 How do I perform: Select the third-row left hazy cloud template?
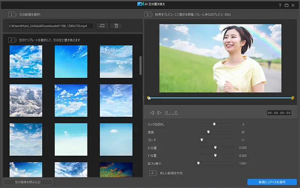26,139
